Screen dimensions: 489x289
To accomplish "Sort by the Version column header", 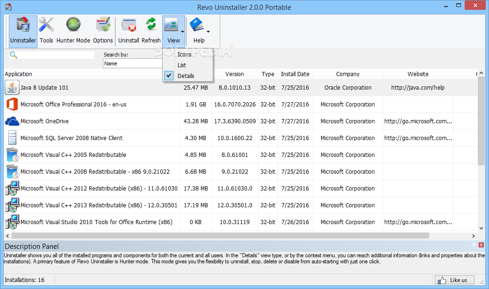I will tap(235, 74).
